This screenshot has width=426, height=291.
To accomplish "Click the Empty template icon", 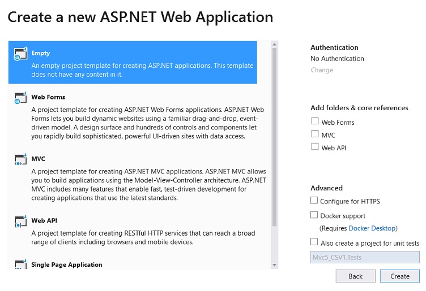I will click(20, 54).
